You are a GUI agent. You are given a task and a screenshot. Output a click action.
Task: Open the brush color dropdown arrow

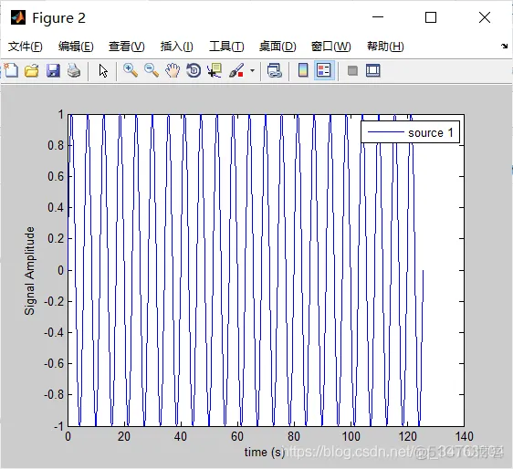click(x=252, y=70)
